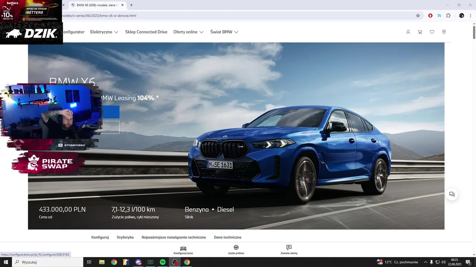Jump to the Dane techniczne tab
The height and width of the screenshot is (267, 476).
pyautogui.click(x=228, y=237)
